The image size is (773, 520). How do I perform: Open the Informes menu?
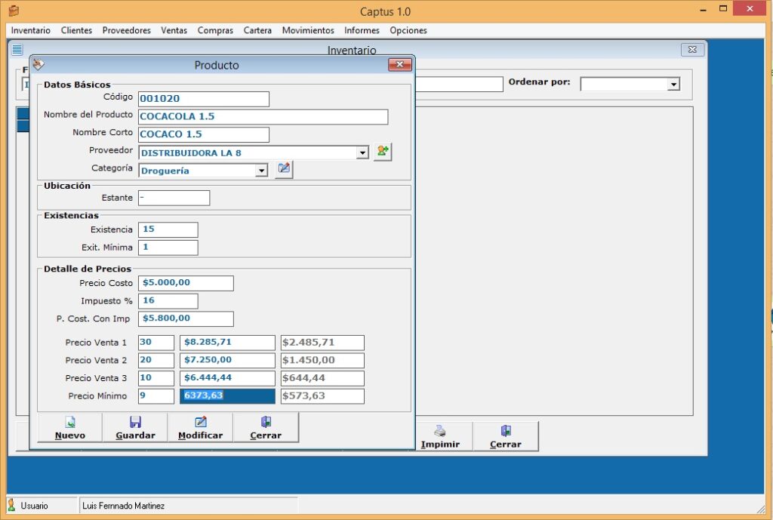coord(362,30)
